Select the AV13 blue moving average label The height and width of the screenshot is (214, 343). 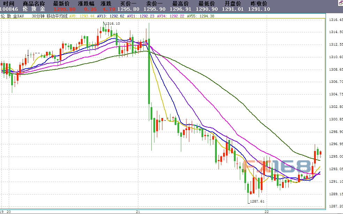point(111,16)
